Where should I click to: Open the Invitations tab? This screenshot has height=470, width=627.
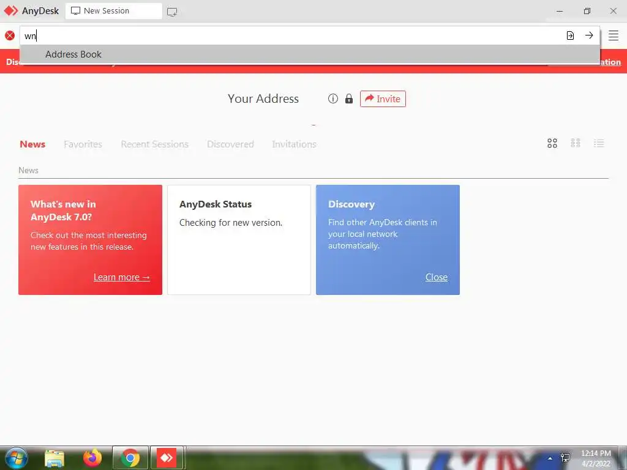(x=294, y=144)
